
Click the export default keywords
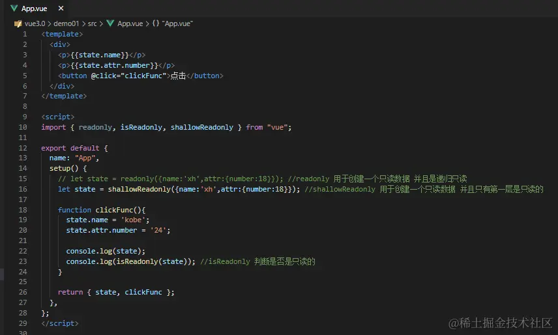click(70, 148)
